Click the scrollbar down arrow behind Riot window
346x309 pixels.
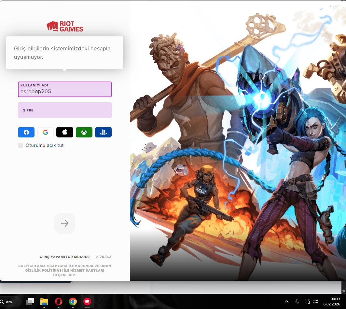coord(344,291)
